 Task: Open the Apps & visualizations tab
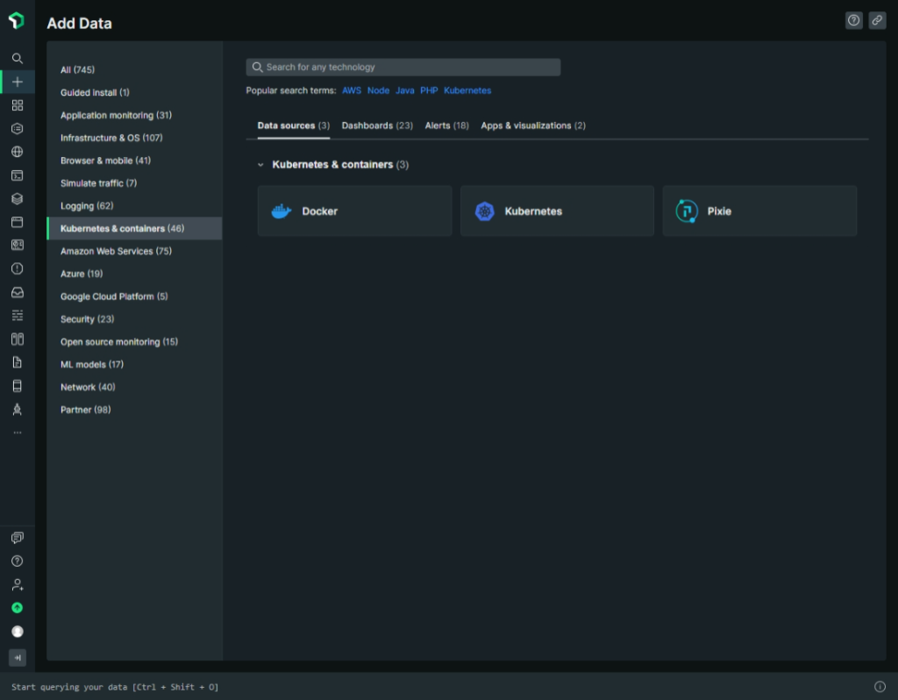point(532,125)
